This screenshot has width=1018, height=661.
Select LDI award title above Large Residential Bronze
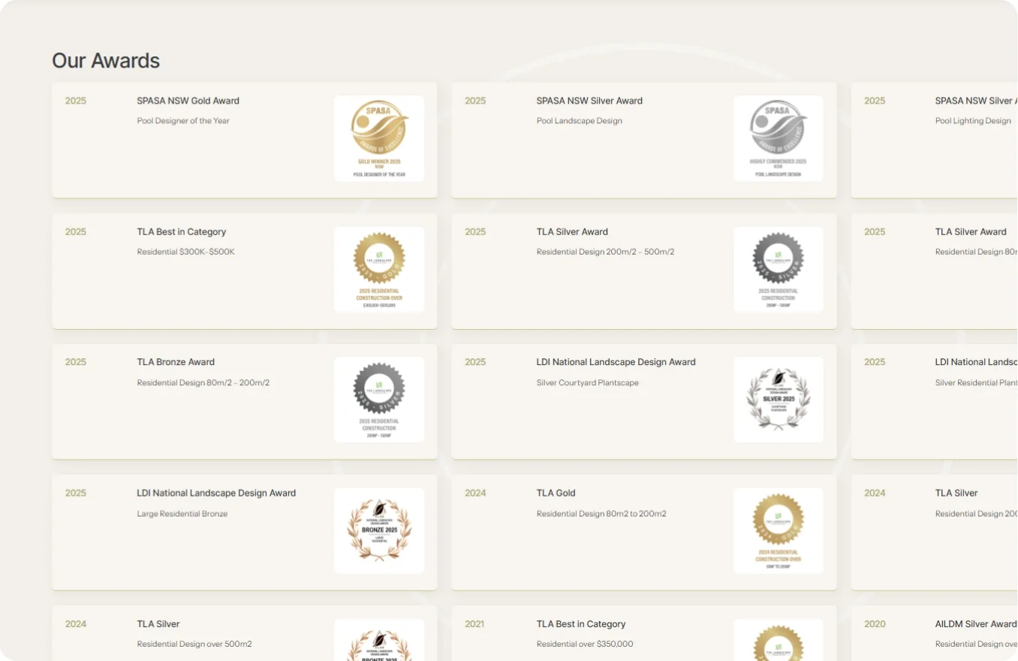point(216,493)
